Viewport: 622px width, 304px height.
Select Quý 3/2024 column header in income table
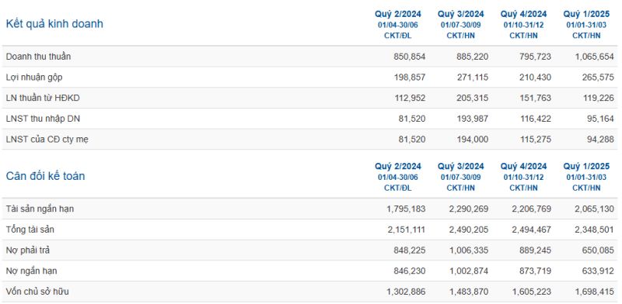(461, 14)
